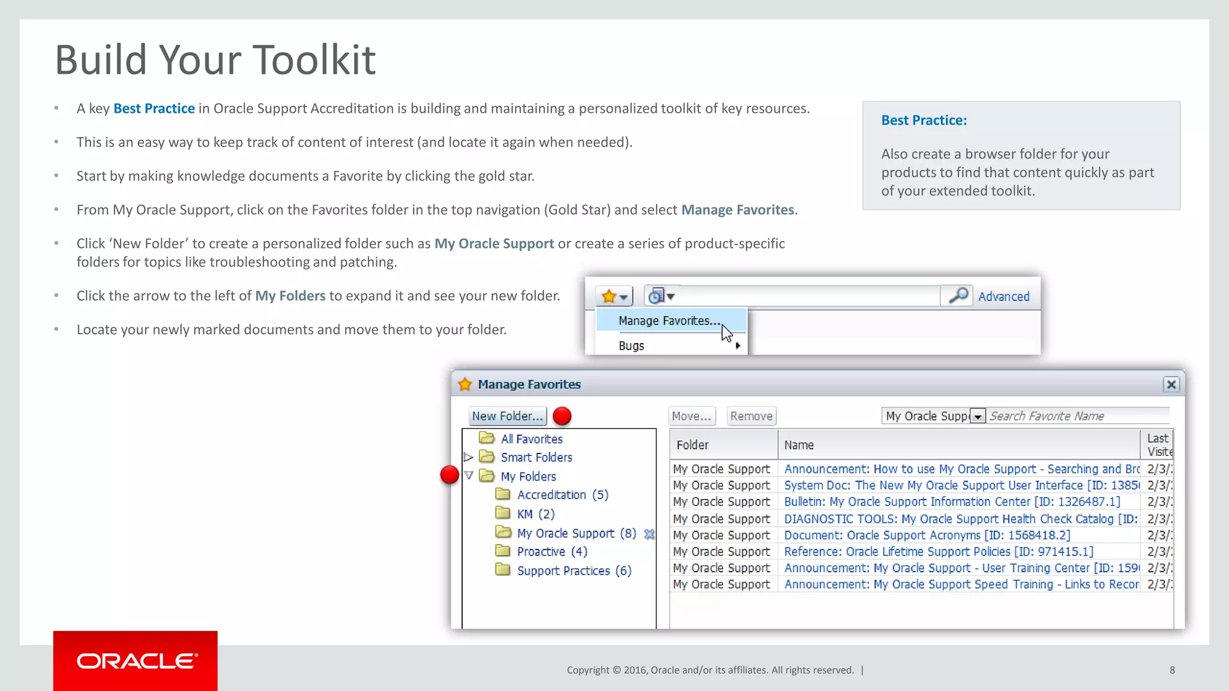Collapse the My Folders node

coord(469,476)
